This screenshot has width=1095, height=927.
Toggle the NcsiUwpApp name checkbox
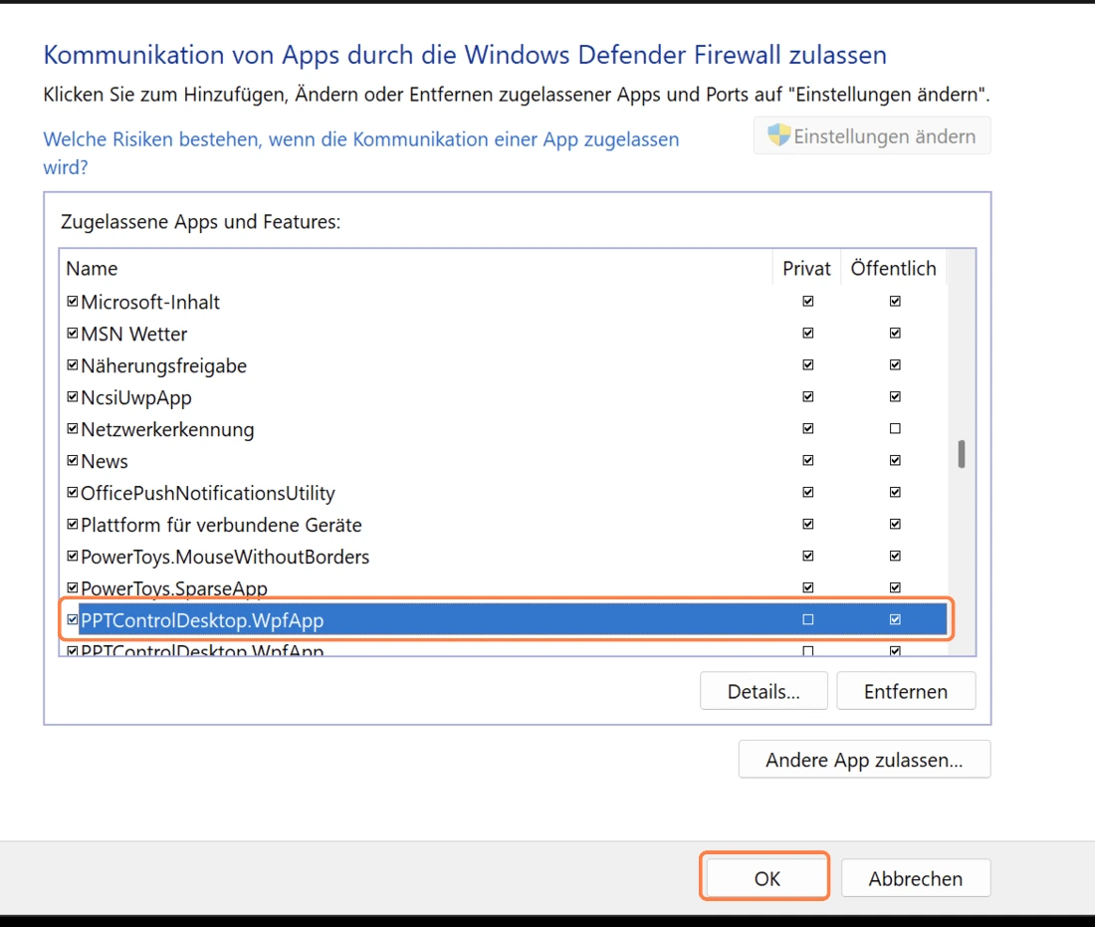(73, 396)
